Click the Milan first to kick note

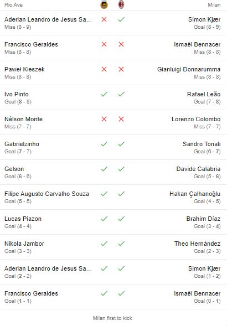pyautogui.click(x=112, y=318)
